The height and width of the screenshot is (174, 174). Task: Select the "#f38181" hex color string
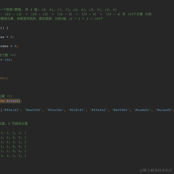[76, 110]
